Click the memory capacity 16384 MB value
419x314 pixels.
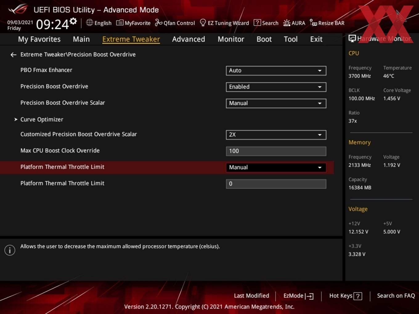pos(360,187)
